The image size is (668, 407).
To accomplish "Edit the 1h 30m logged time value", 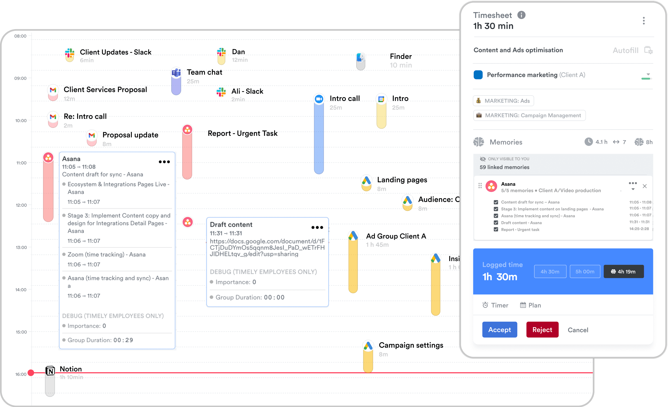I will coord(500,277).
